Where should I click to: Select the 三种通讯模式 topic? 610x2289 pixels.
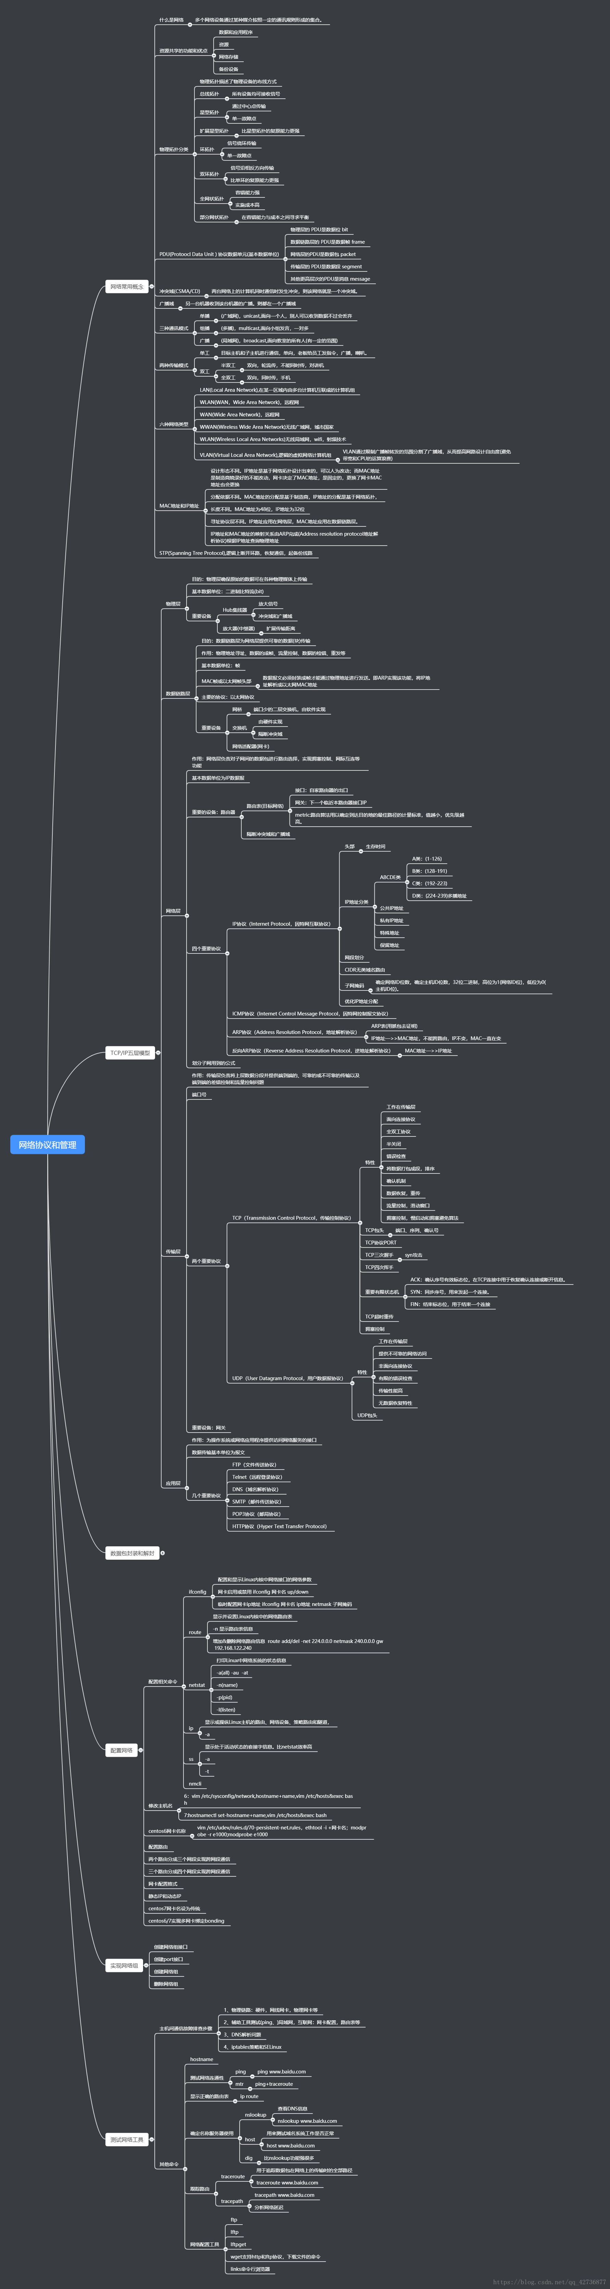(173, 328)
